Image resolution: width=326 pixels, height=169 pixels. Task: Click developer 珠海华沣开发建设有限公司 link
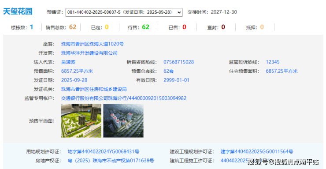pos(89,53)
